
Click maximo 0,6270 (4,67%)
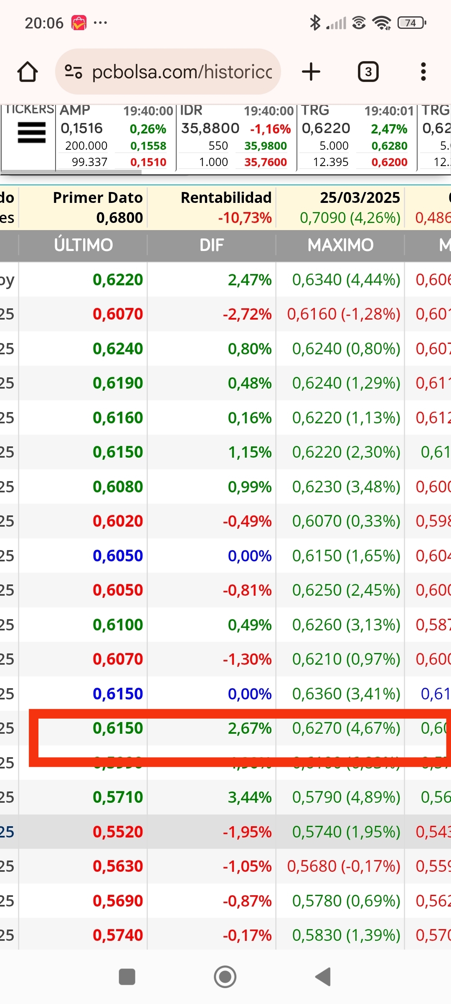tap(346, 728)
